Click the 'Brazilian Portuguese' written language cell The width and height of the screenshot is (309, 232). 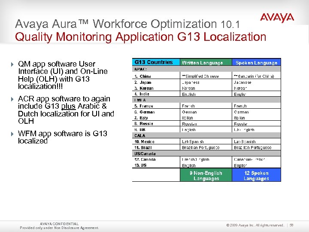206,147
